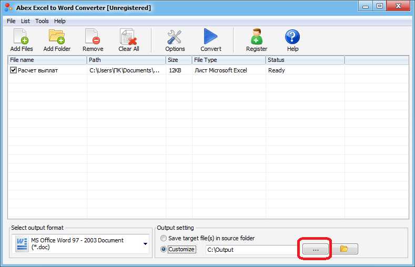Open the MS Office Word 97-2003 format combo box
Image resolution: width=415 pixels, height=267 pixels.
[80, 244]
